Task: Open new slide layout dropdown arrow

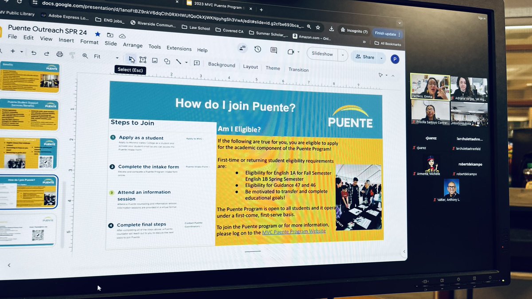Action: (21, 52)
